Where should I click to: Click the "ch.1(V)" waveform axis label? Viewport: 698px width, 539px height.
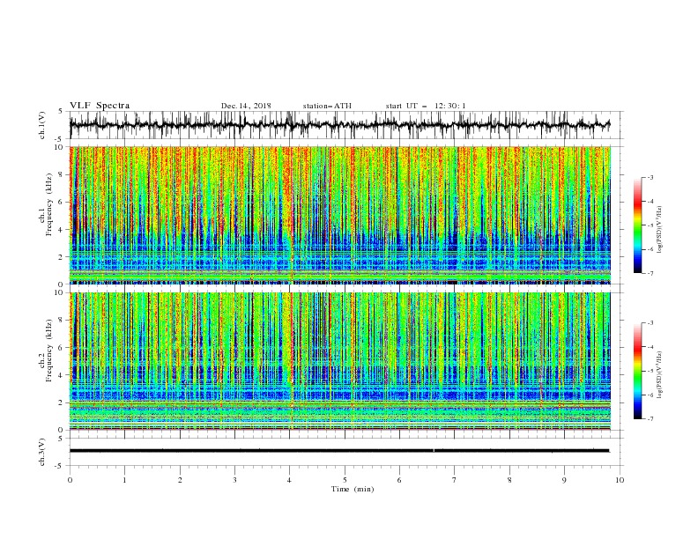click(42, 125)
